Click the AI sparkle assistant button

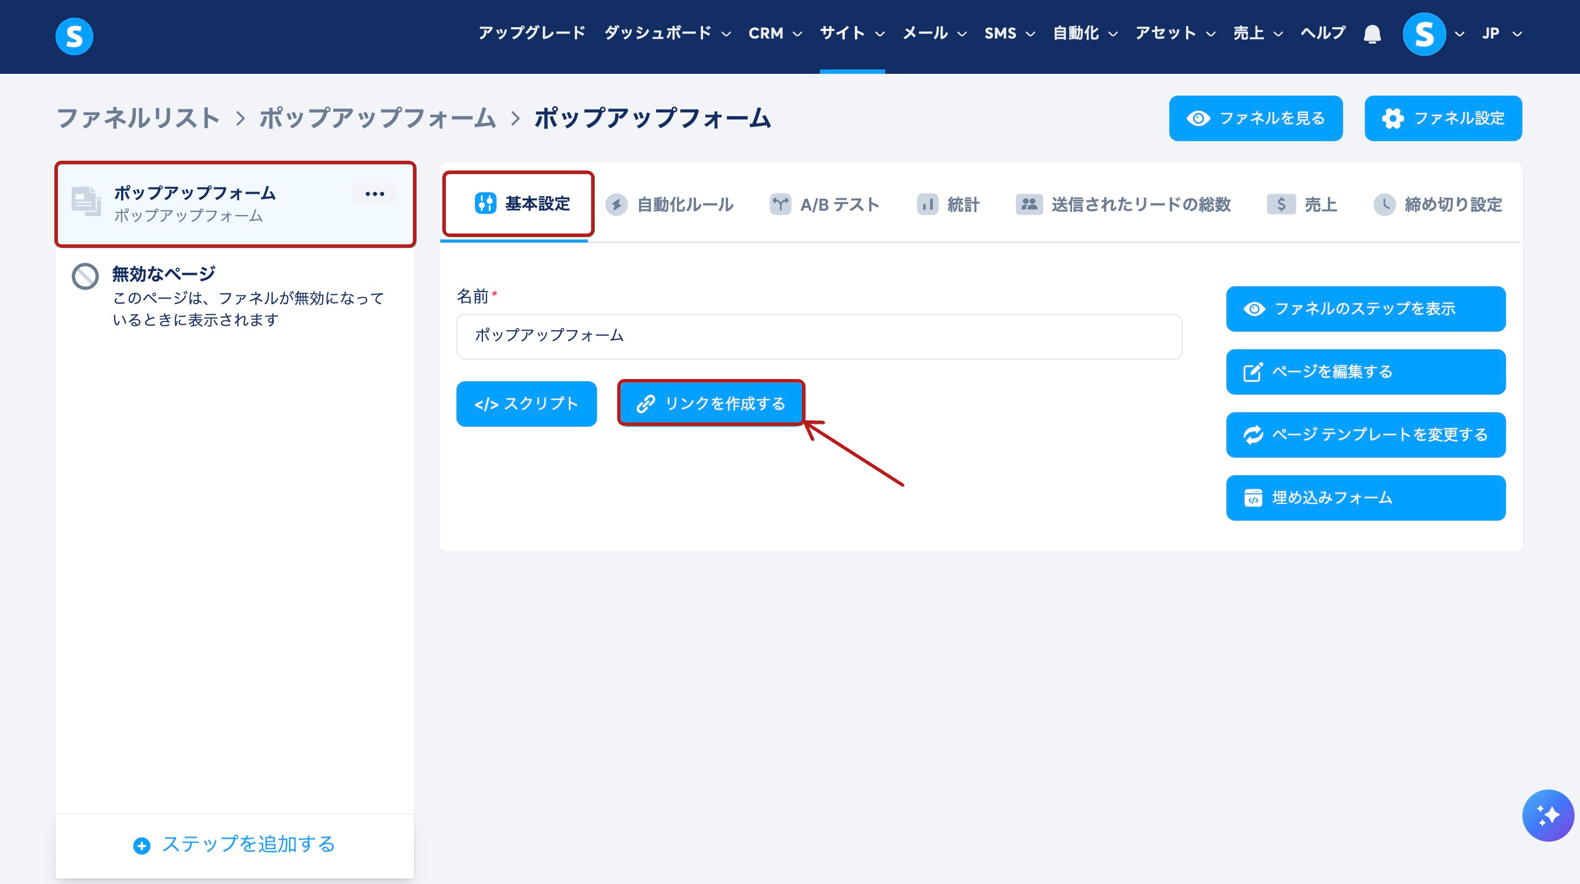(x=1547, y=814)
